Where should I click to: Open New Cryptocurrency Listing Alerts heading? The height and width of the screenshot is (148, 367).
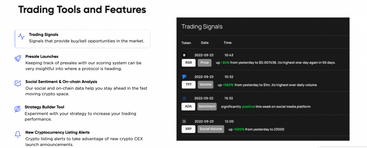coord(57,133)
